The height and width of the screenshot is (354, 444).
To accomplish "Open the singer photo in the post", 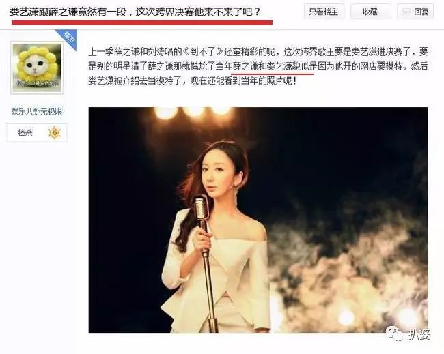I will pos(258,220).
